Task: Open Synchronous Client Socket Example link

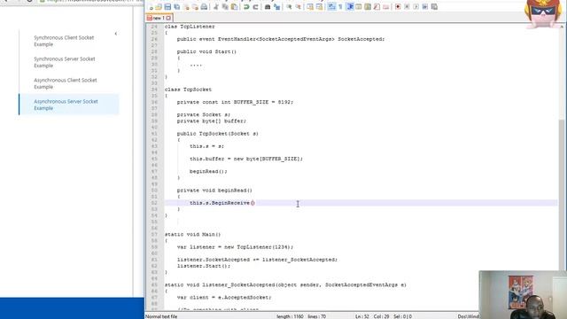Action: [64, 41]
